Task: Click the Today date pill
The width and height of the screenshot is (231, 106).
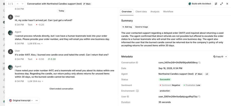Action: [x=61, y=11]
